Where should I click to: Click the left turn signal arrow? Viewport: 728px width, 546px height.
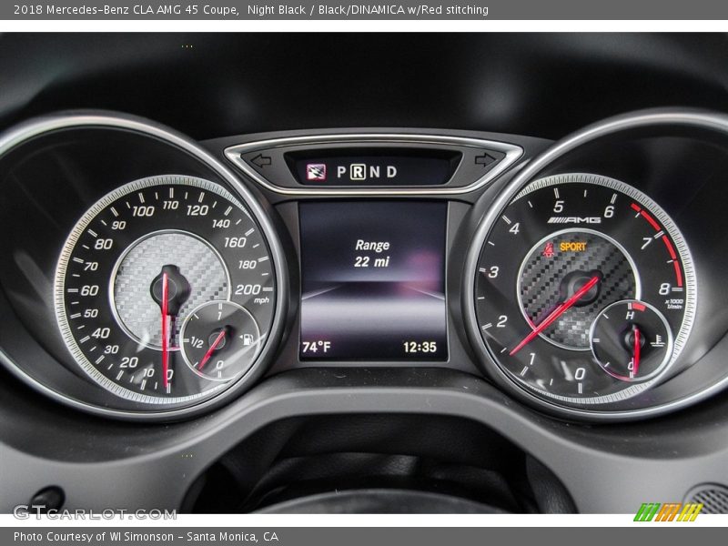261,161
